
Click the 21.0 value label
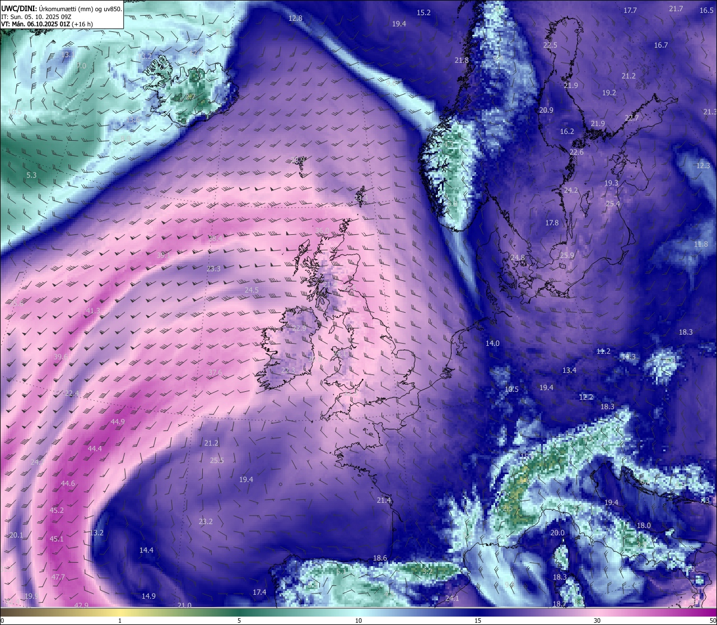click(x=184, y=605)
